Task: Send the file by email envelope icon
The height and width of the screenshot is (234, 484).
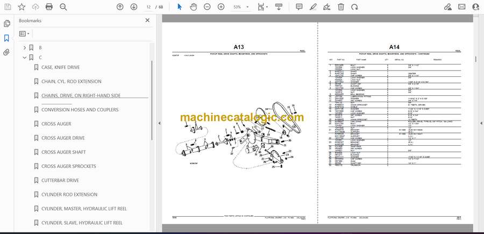Action: [x=462, y=7]
